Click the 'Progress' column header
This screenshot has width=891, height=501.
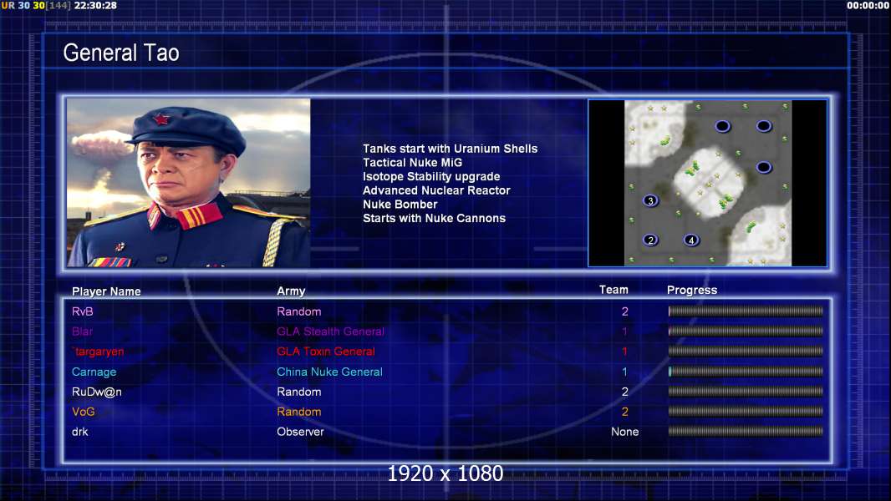click(692, 291)
